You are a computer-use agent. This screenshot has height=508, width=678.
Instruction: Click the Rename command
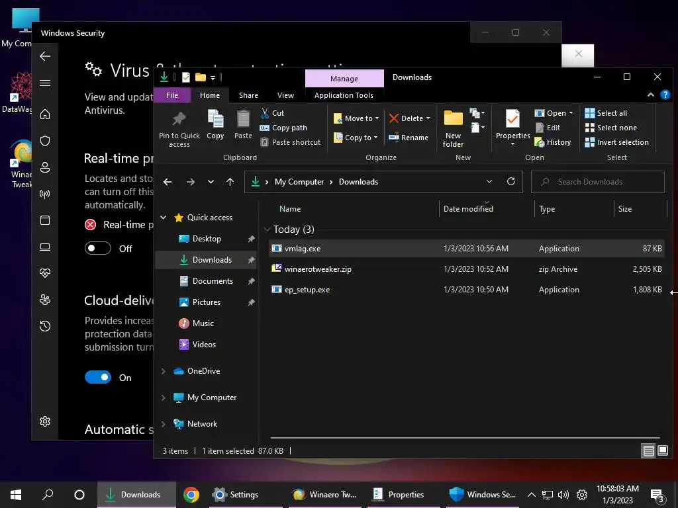pos(409,138)
